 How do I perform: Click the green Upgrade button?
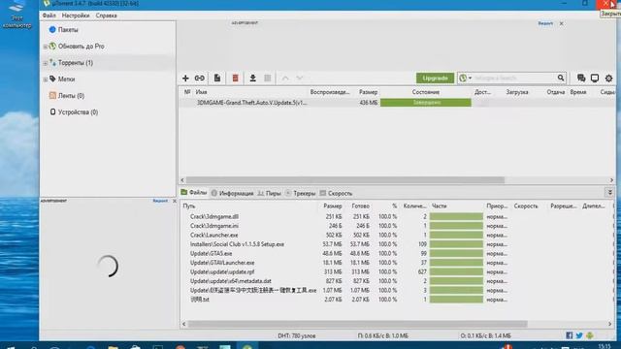point(435,78)
